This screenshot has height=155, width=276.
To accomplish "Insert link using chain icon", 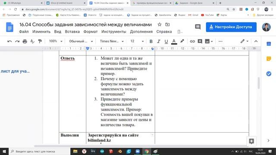I will (x=192, y=41).
